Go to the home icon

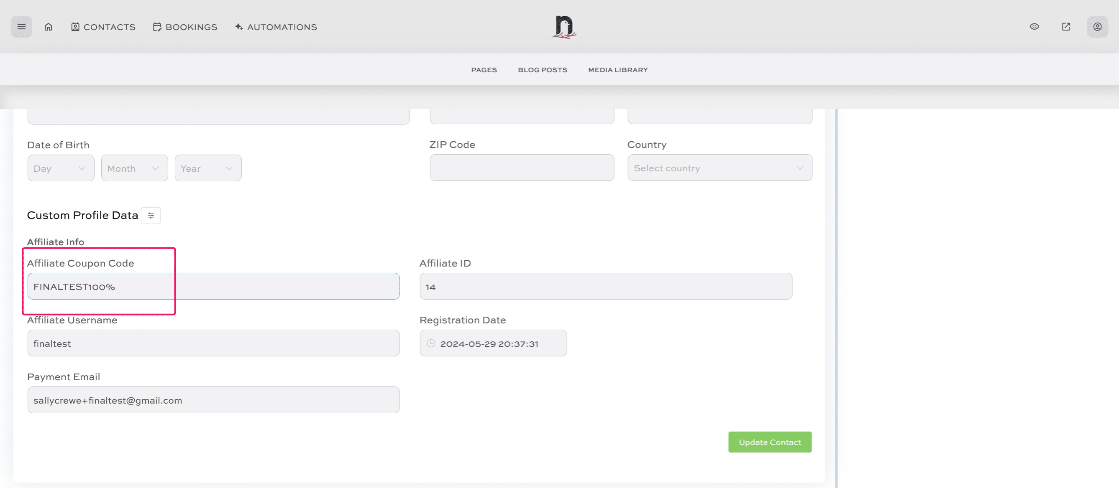48,27
